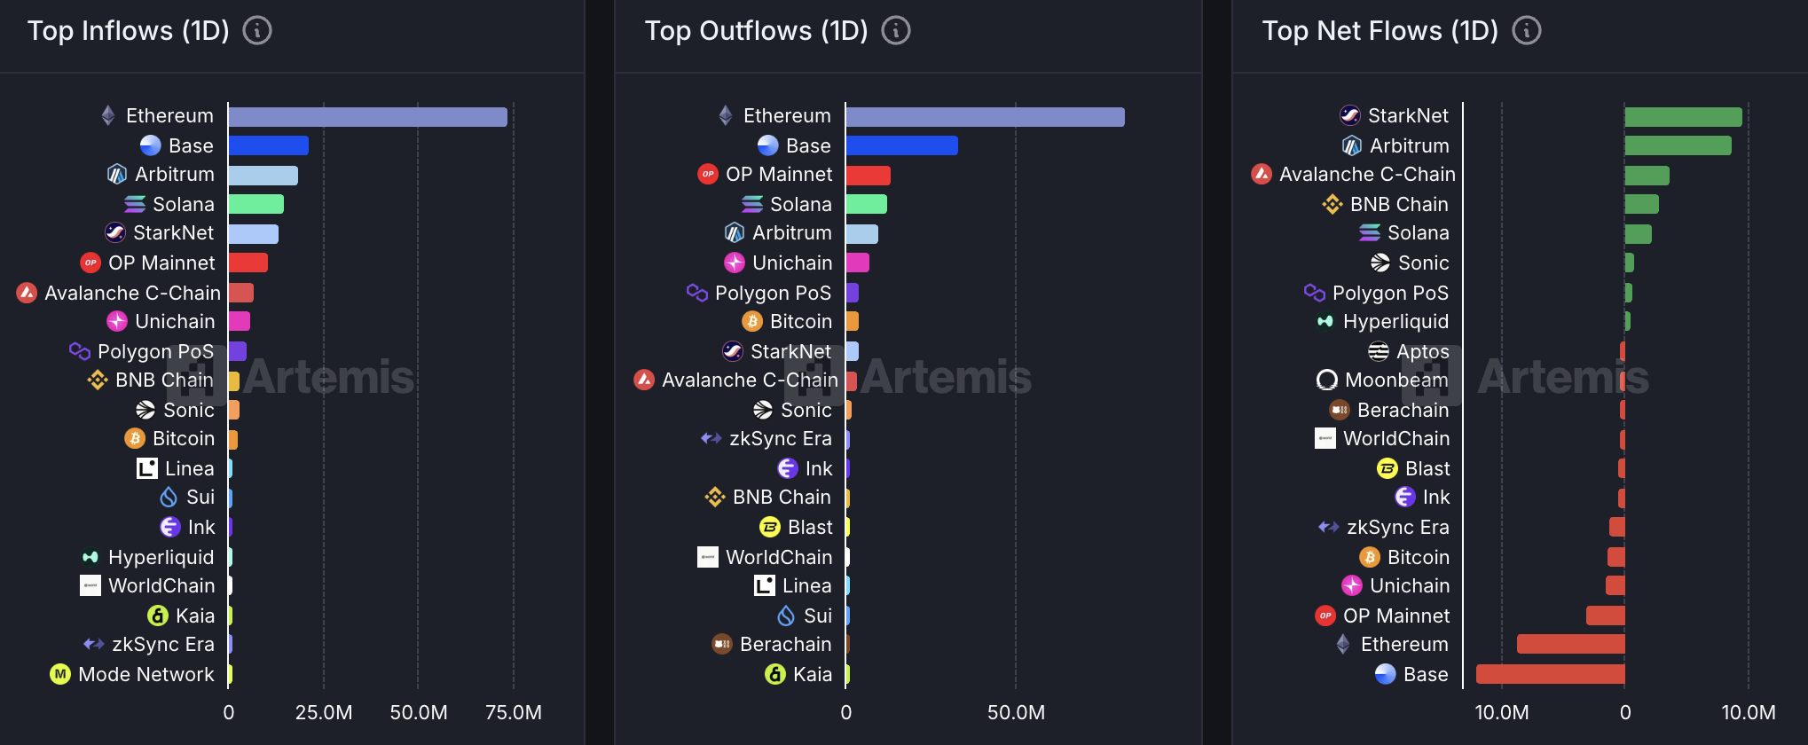The width and height of the screenshot is (1808, 745).
Task: Click the OP Mainnet red bar in Net Flows
Action: click(x=1606, y=615)
